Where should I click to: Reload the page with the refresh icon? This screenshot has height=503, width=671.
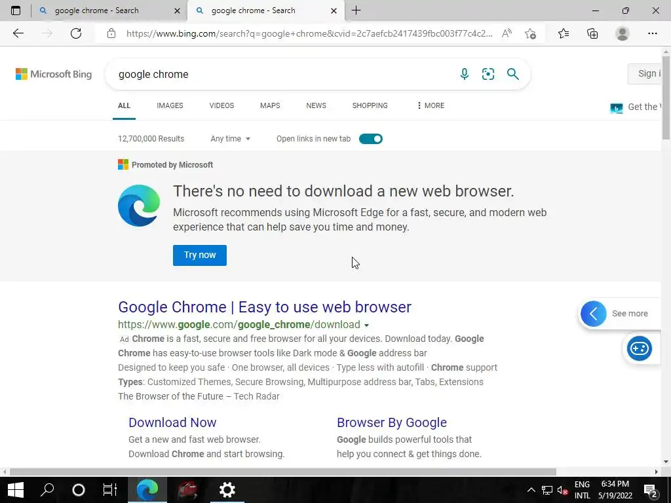tap(76, 33)
